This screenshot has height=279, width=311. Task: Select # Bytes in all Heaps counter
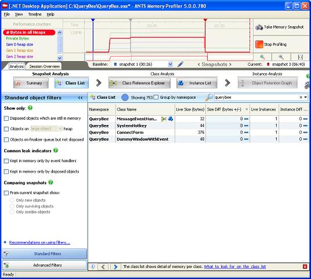click(29, 33)
